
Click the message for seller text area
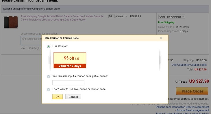point(31,41)
